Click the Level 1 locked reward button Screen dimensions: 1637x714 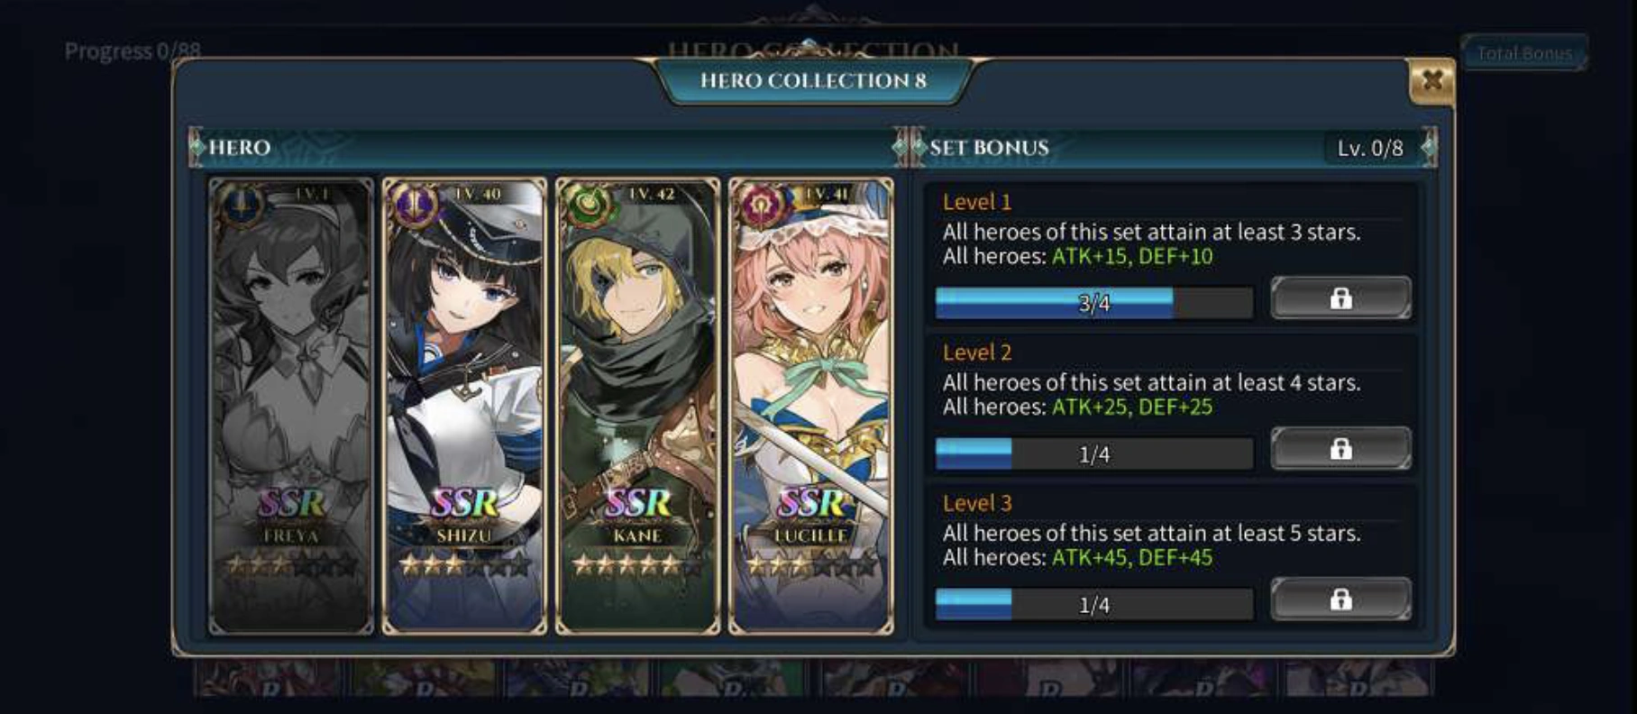1340,298
